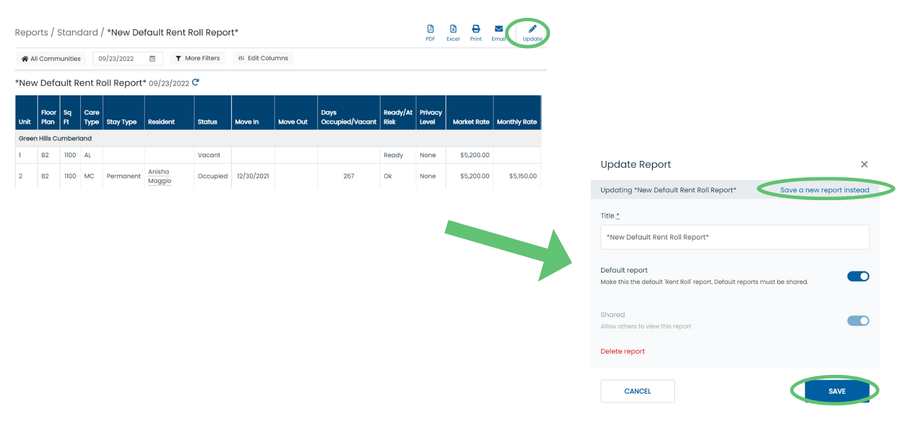
Task: Toggle the Default report switch
Action: pos(858,276)
